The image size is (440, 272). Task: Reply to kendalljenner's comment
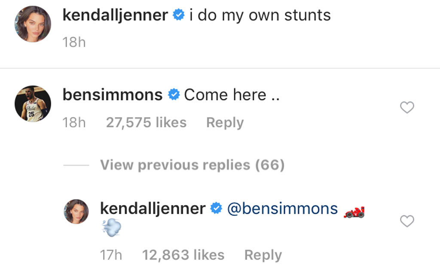click(x=263, y=255)
